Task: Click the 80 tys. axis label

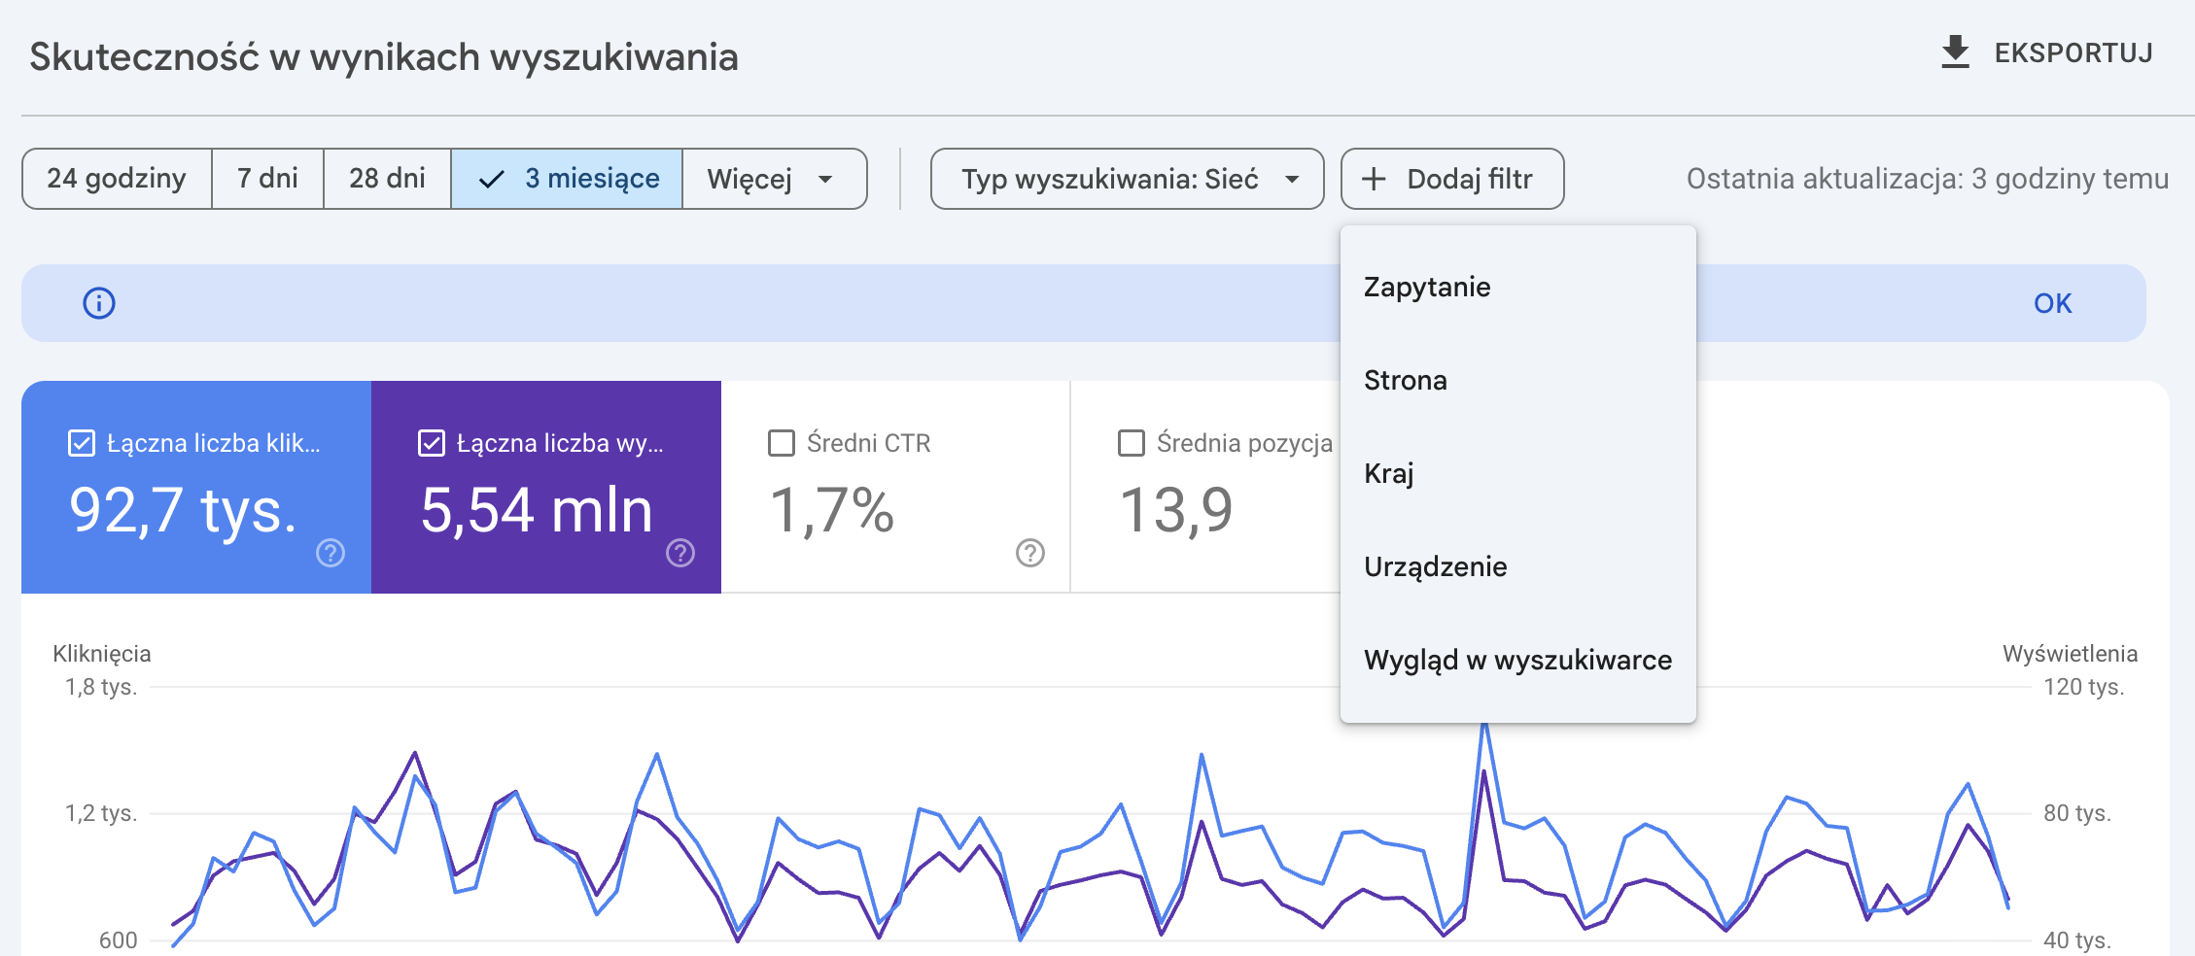Action: click(x=2077, y=813)
